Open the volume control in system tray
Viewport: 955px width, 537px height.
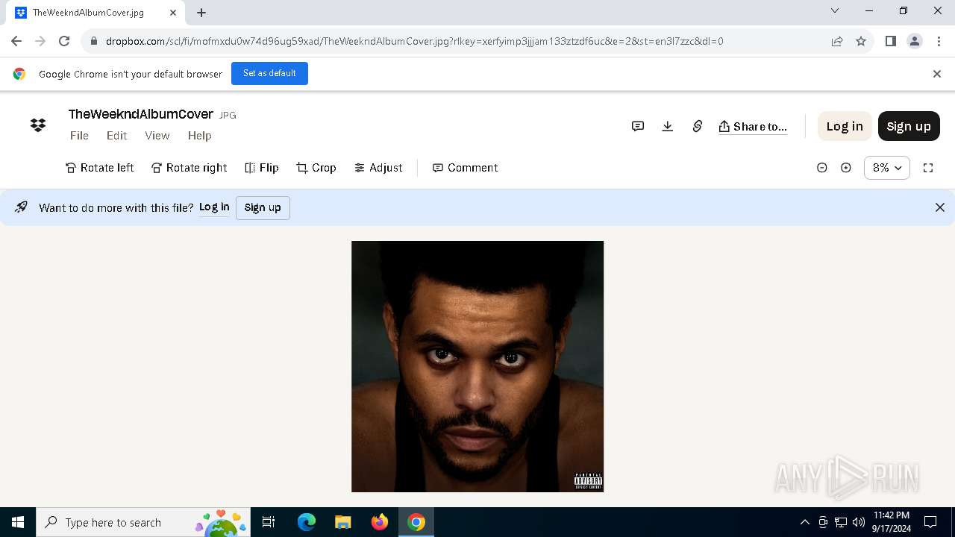(858, 522)
